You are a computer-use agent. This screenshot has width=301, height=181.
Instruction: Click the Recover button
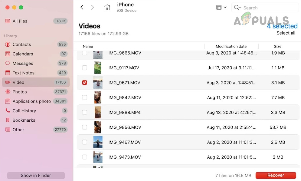[x=276, y=175]
